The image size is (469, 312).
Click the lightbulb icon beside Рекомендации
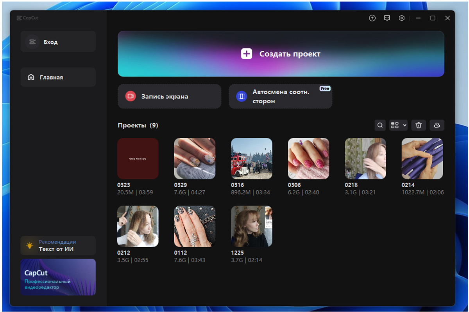point(30,246)
